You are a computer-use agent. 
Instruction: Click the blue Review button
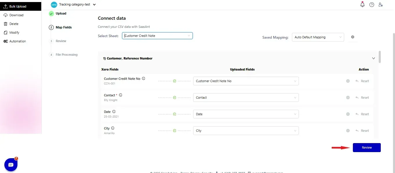point(367,147)
